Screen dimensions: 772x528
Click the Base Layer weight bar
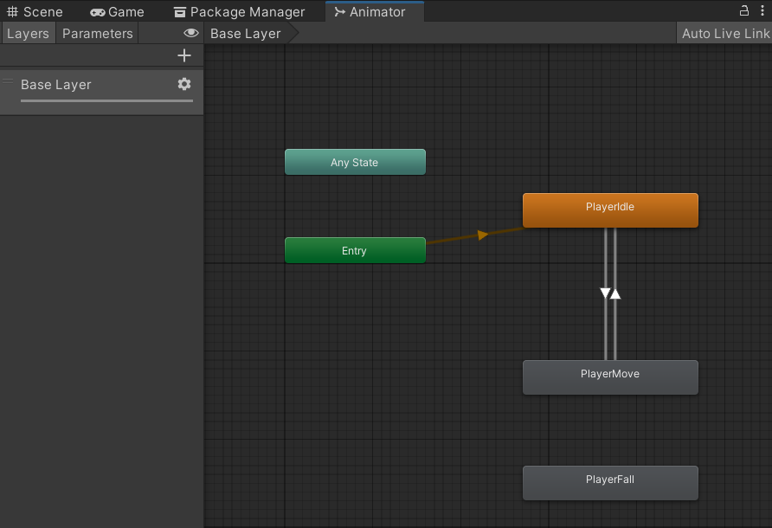(x=106, y=101)
